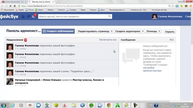Open notification about shared ссылка Подробнее здесь

tap(62, 73)
